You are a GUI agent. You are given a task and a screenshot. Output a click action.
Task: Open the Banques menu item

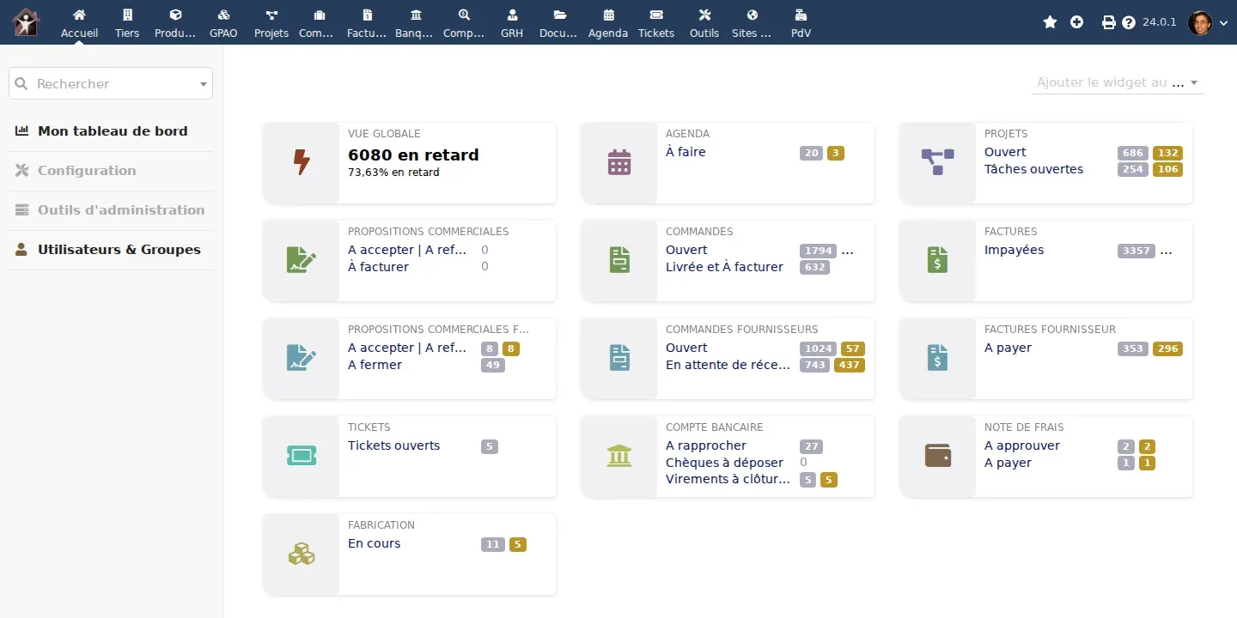(x=416, y=22)
